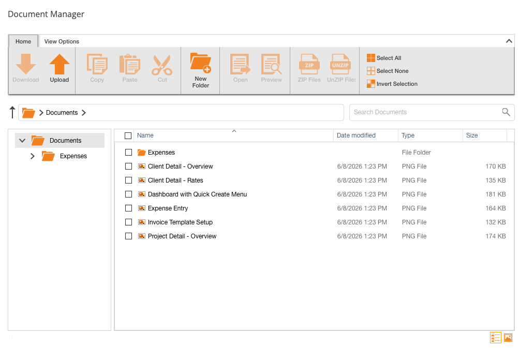Click image icon for Expense Entry
Screen dimensions: 520x349
(x=142, y=208)
